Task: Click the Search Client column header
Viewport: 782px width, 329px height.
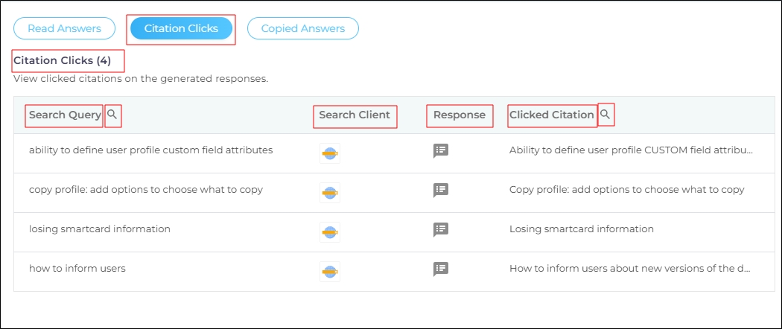Action: pyautogui.click(x=355, y=115)
